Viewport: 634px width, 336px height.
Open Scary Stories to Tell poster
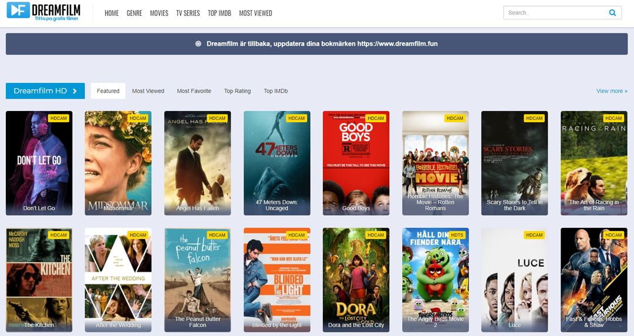pyautogui.click(x=515, y=163)
